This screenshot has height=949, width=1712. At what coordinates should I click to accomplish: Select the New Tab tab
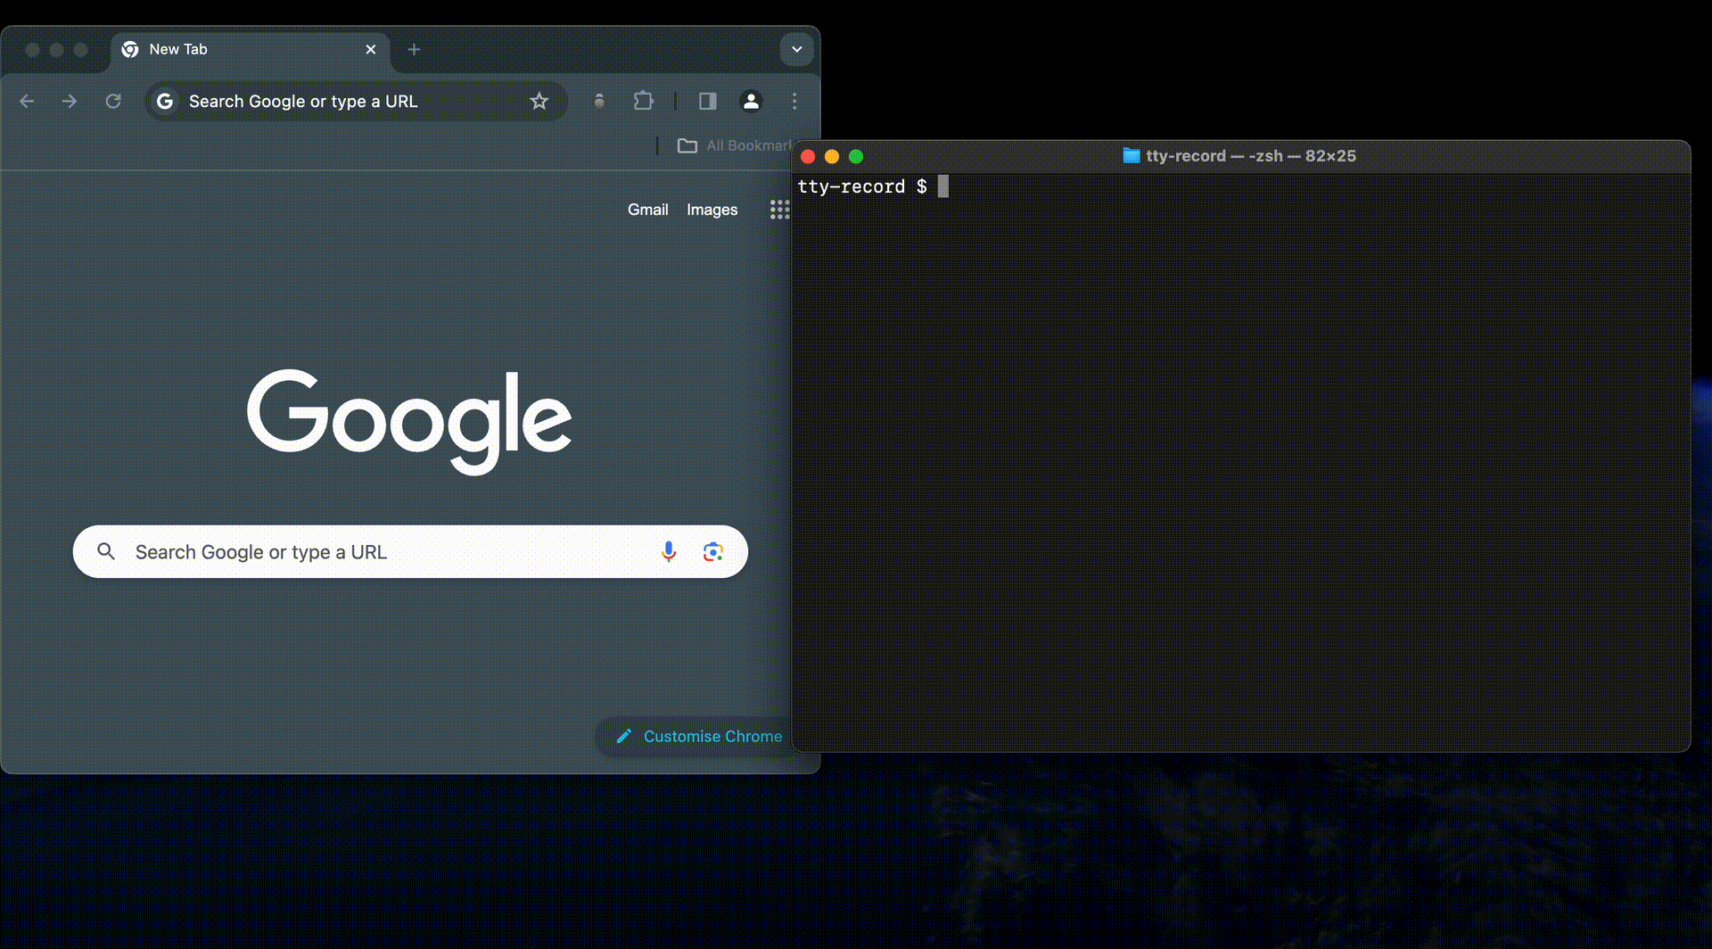coord(250,50)
